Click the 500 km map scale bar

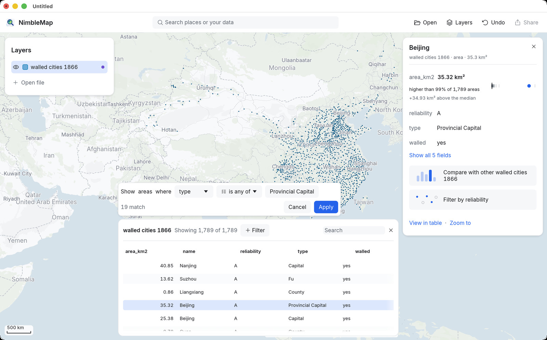click(x=19, y=329)
